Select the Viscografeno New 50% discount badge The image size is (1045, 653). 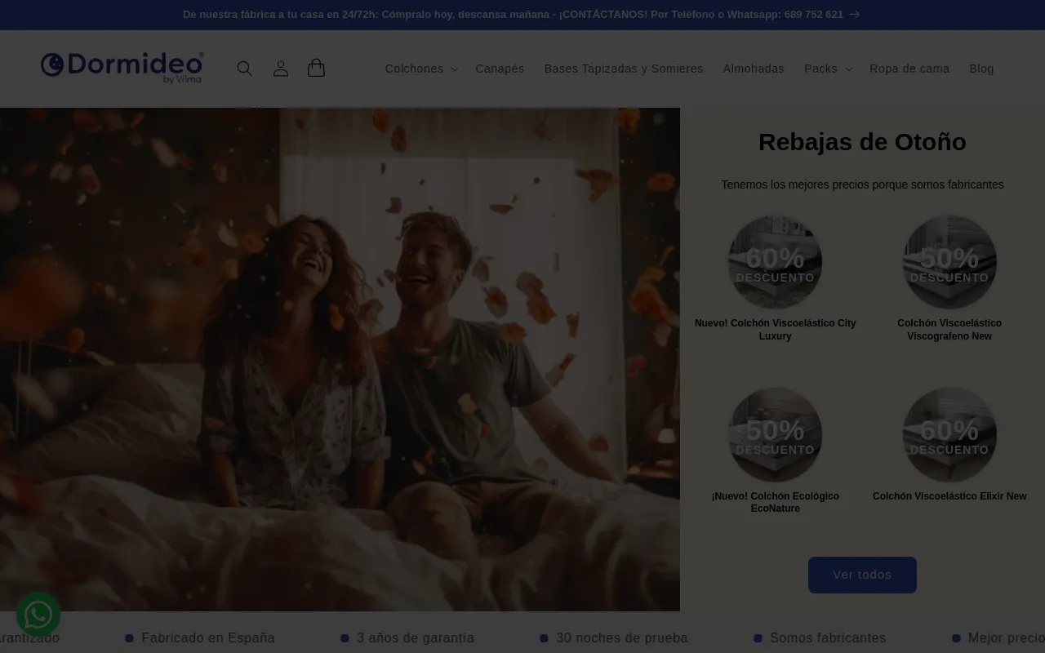pos(949,263)
